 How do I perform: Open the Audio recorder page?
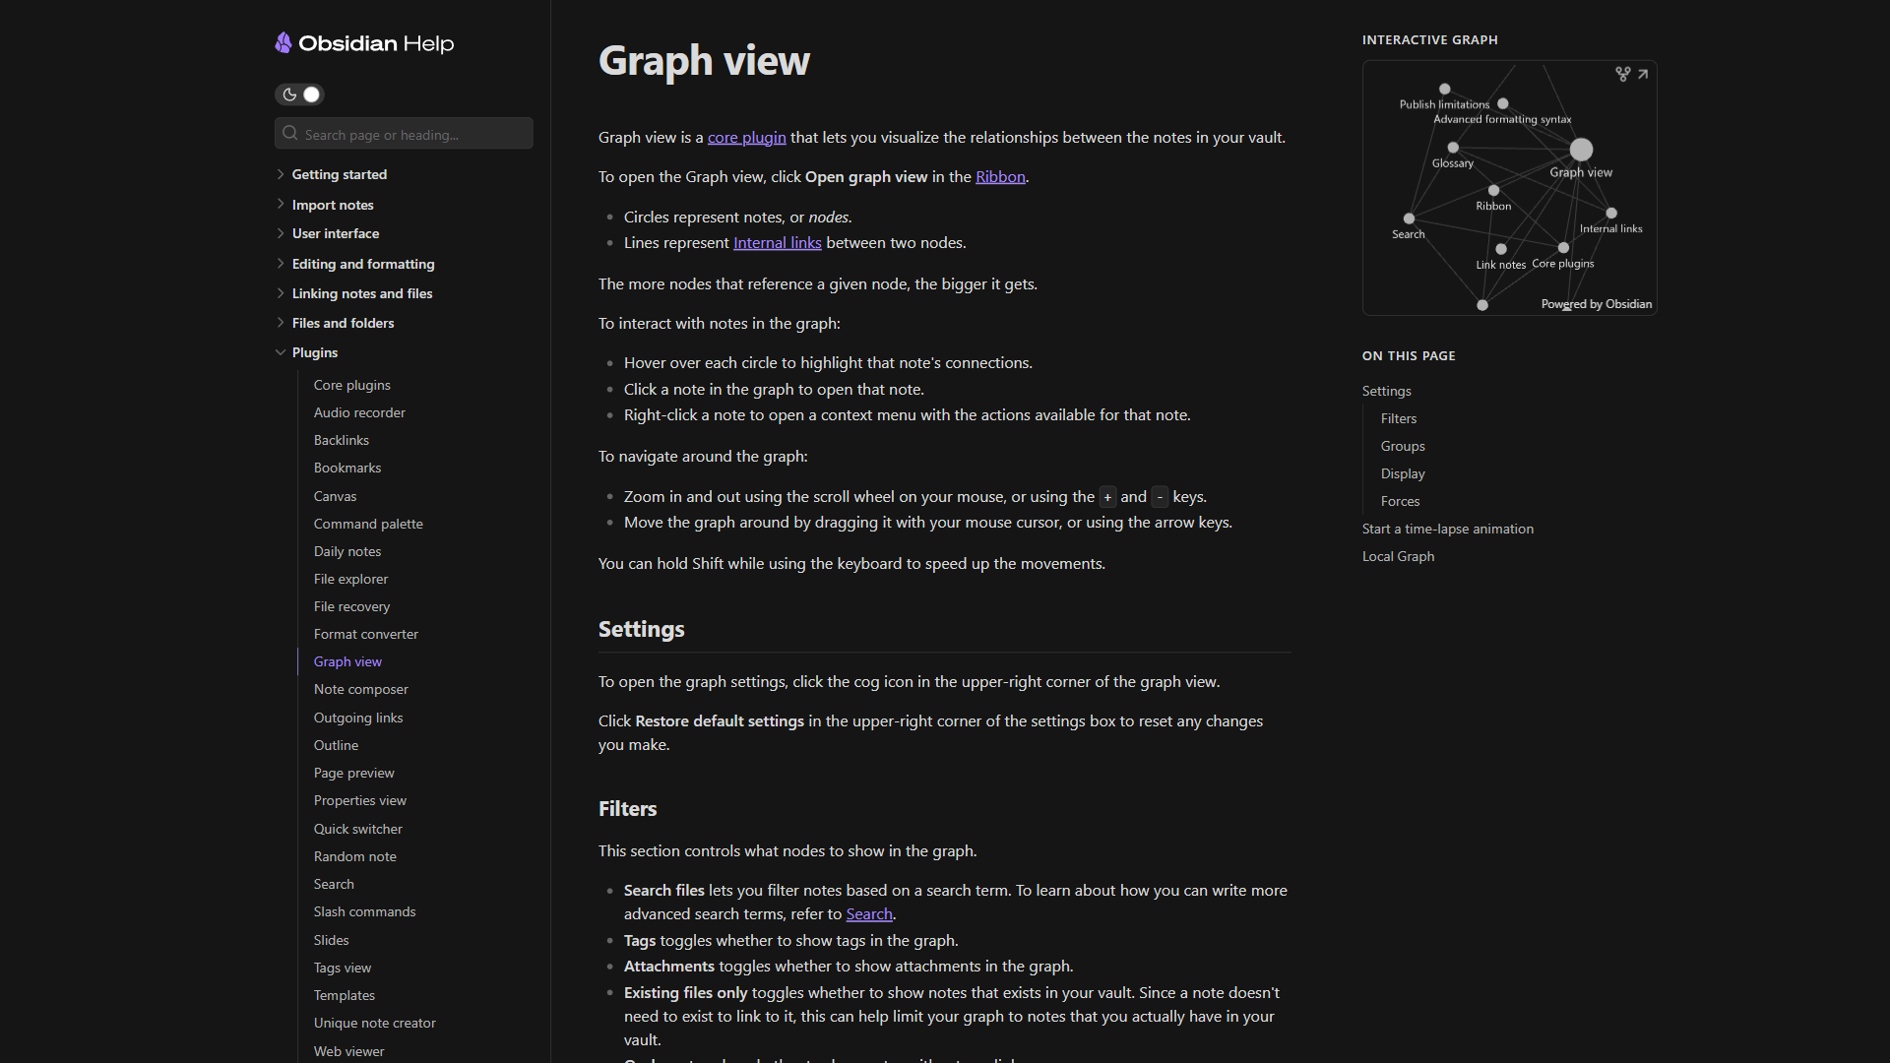click(359, 412)
